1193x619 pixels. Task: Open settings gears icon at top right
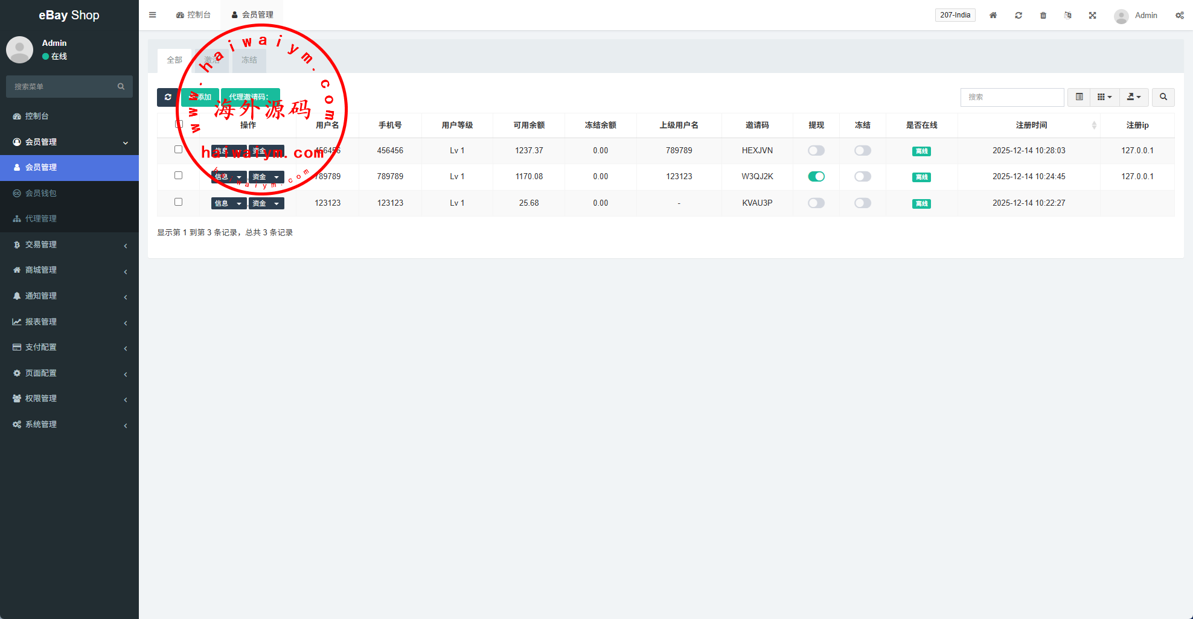(1179, 15)
